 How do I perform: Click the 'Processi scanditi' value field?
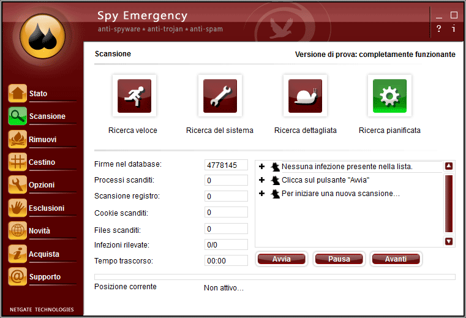[x=226, y=180]
